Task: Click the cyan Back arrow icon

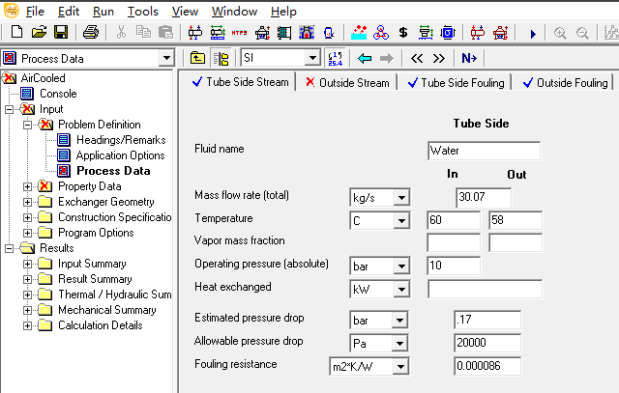Action: (x=365, y=58)
